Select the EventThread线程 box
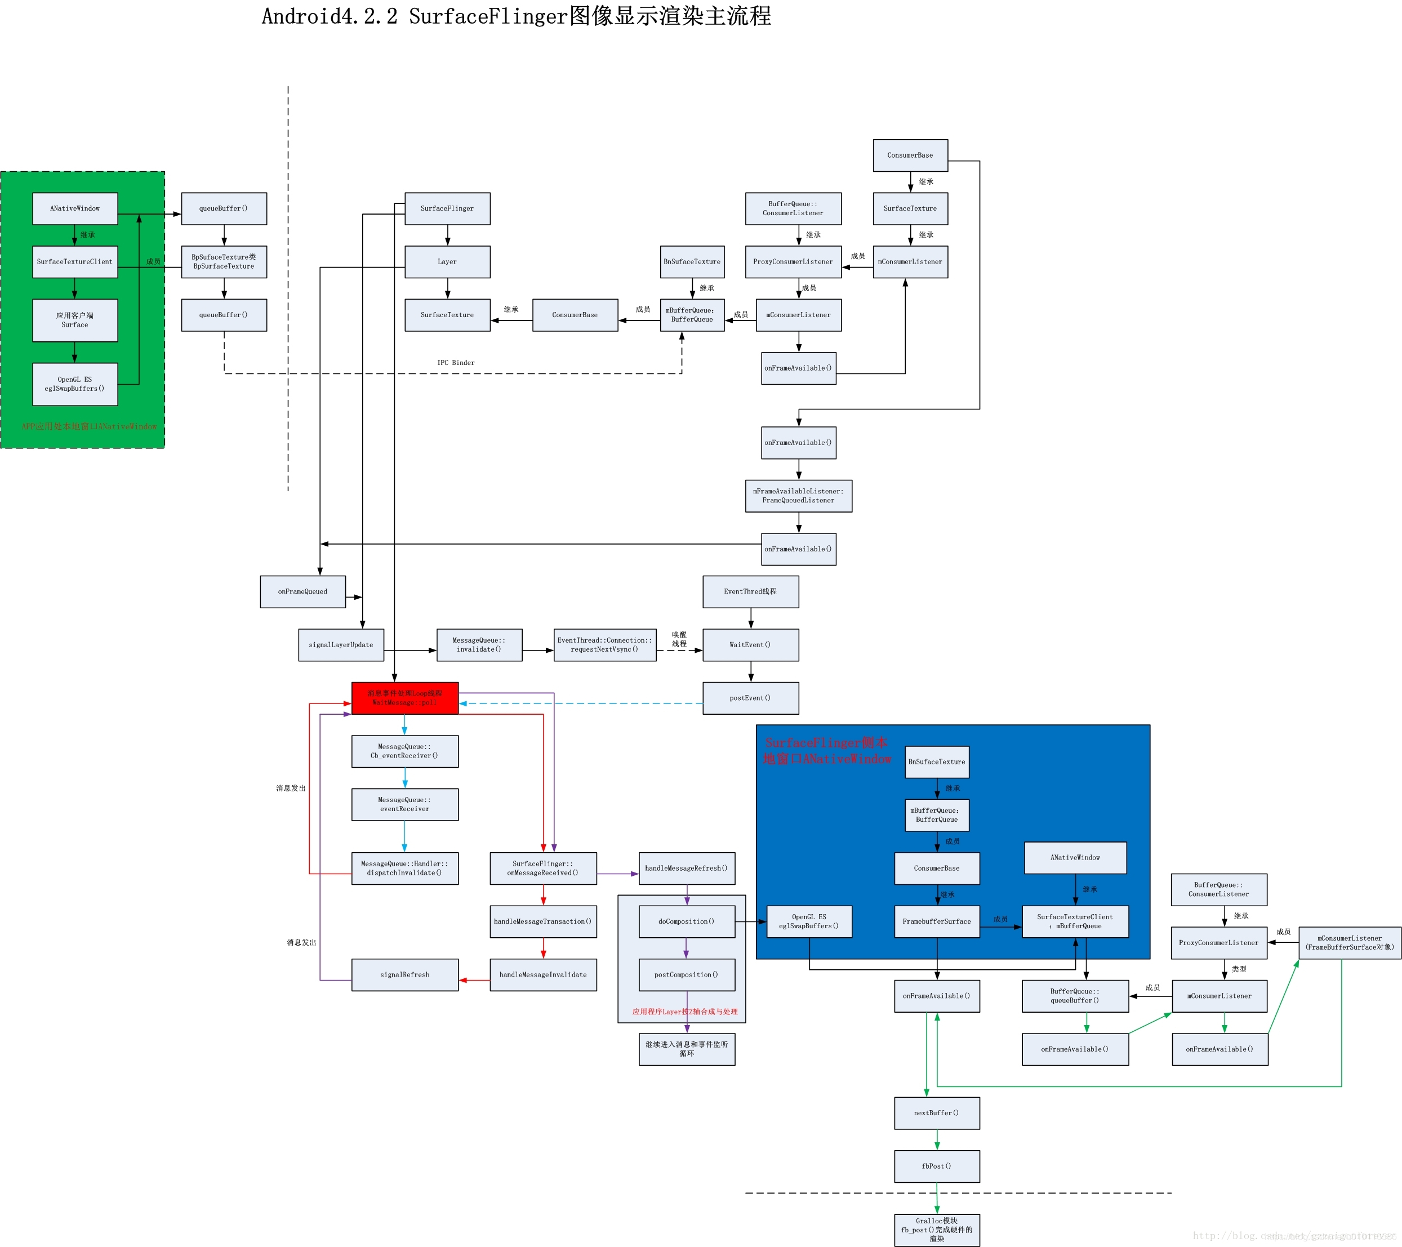The height and width of the screenshot is (1247, 1402). tap(750, 591)
